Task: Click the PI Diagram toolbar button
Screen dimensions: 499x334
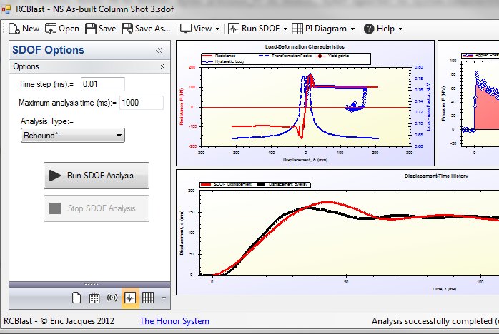Action: click(319, 29)
